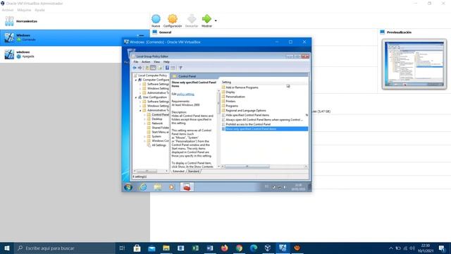Screen dimensions: 451x254
Task: Click the Nueva button in VirtualBox Manager
Action: 156,20
